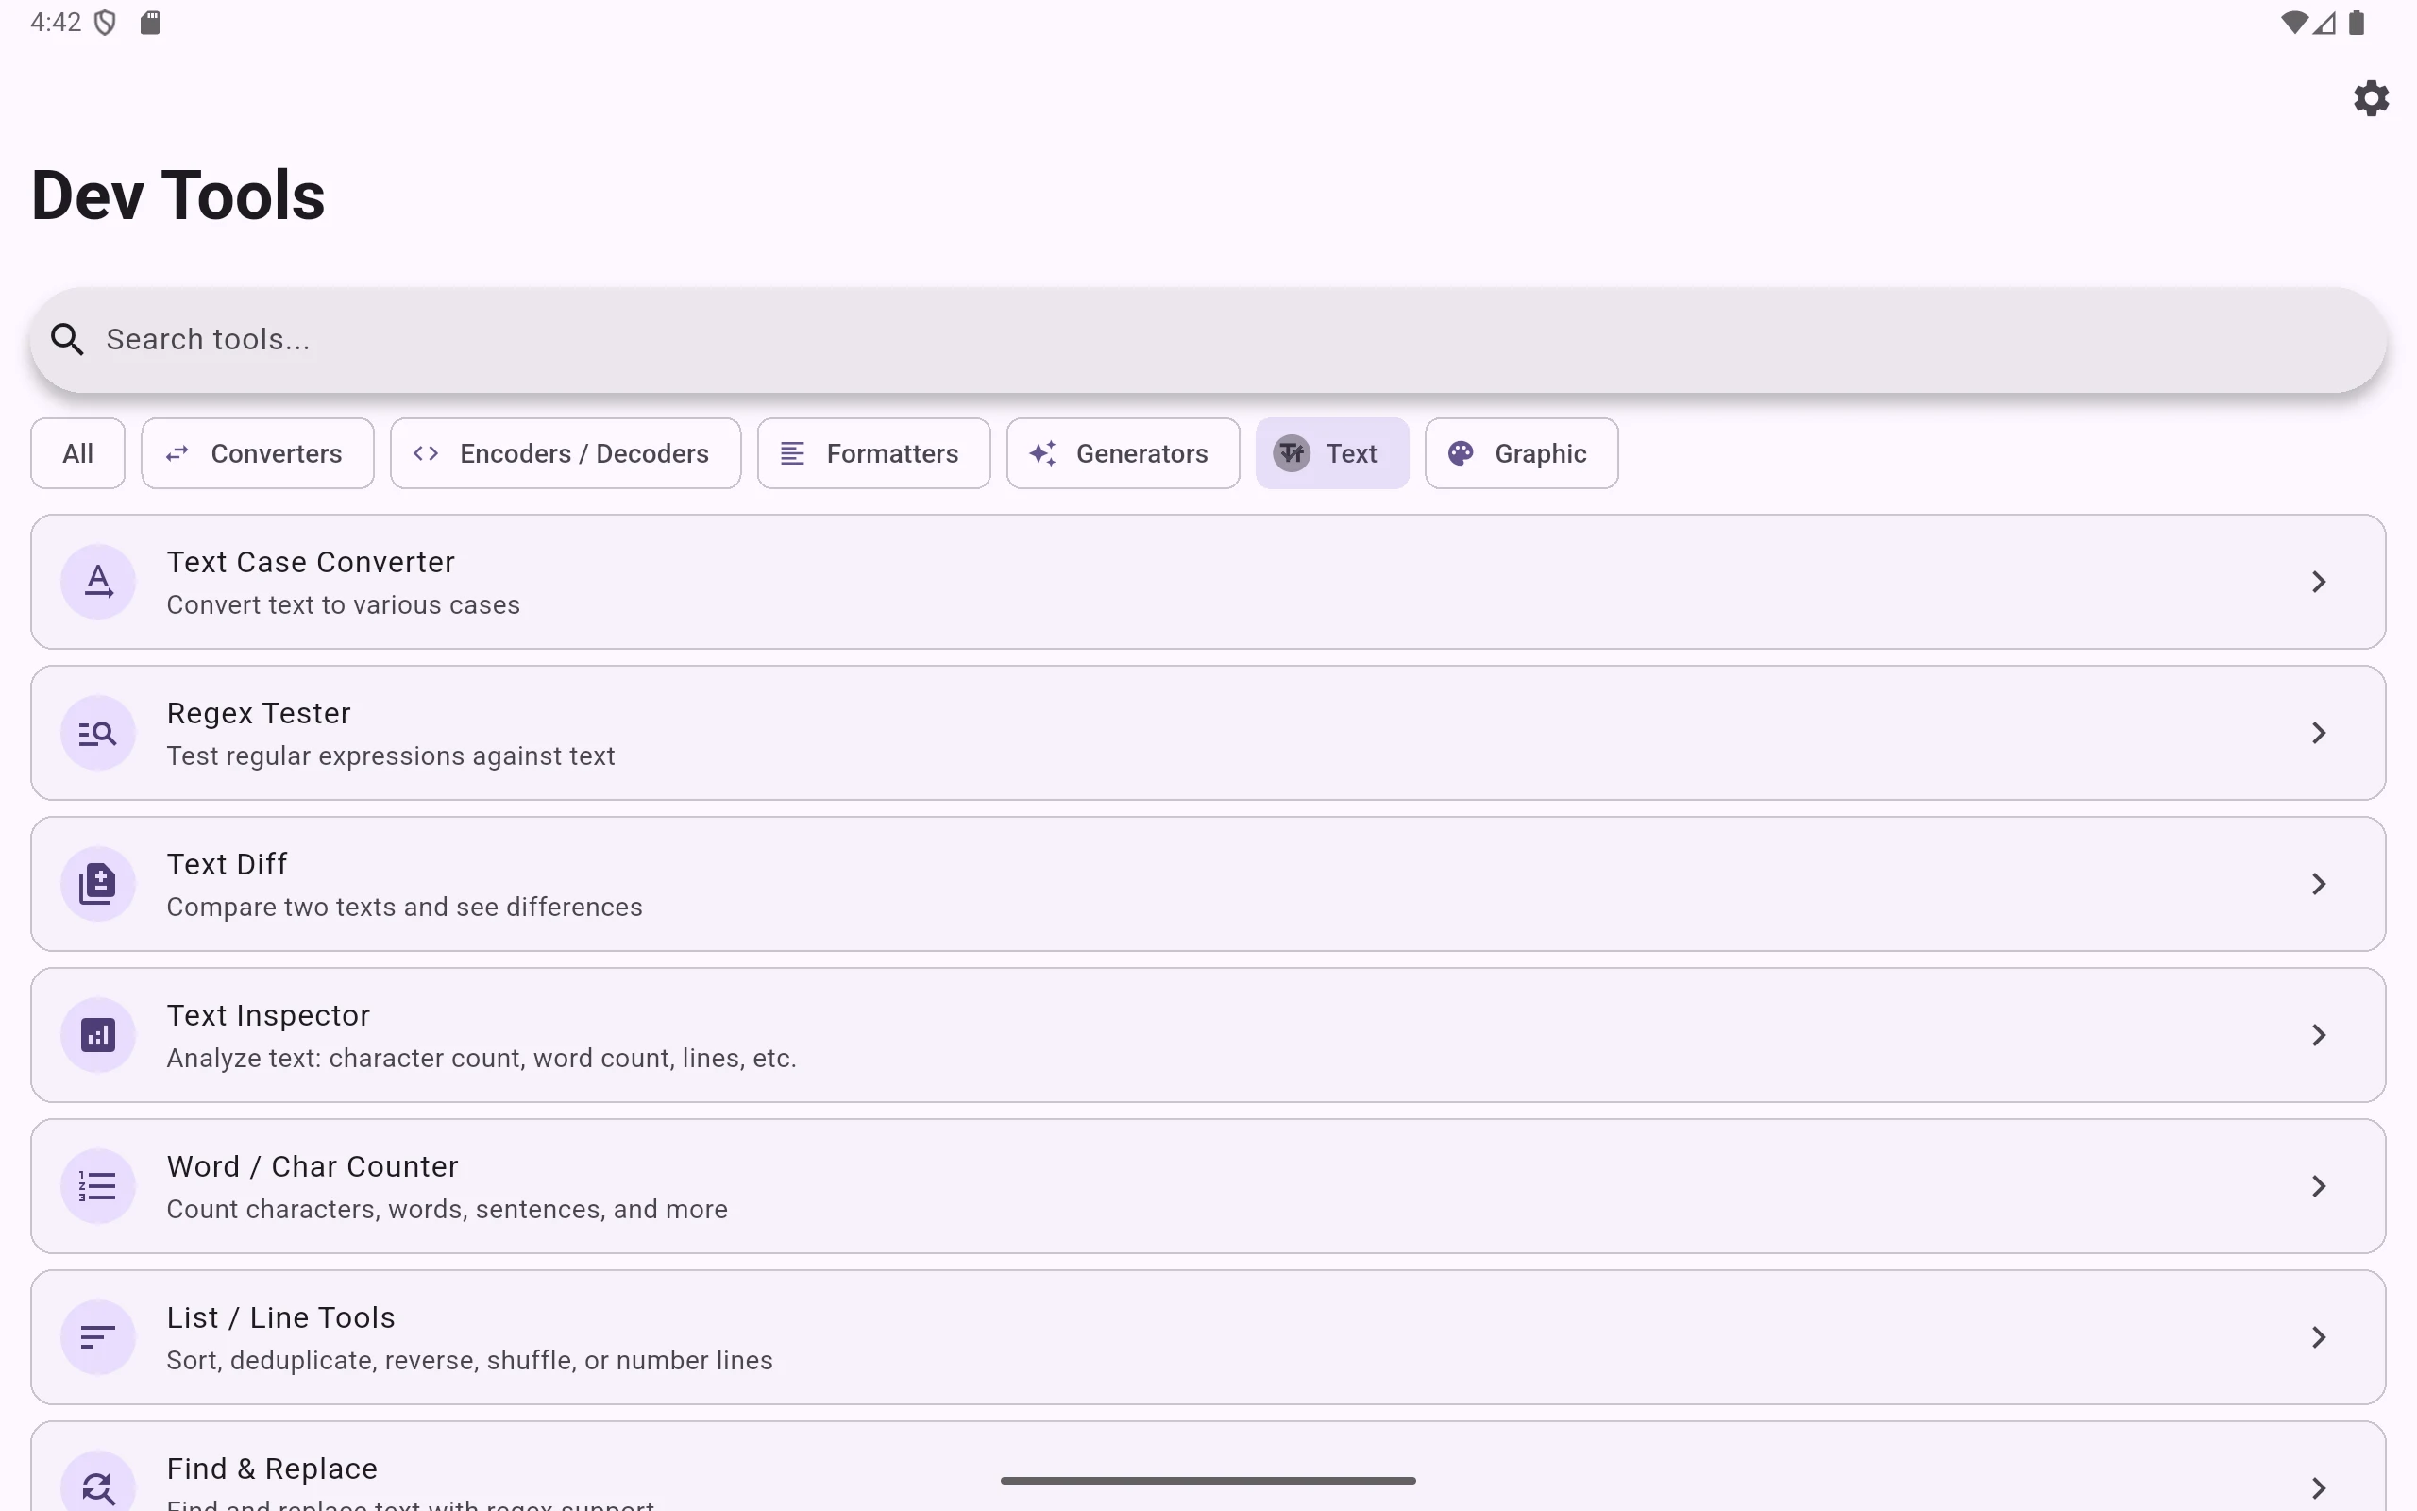This screenshot has height=1511, width=2417.
Task: Filter tools by Converters
Action: [258, 453]
